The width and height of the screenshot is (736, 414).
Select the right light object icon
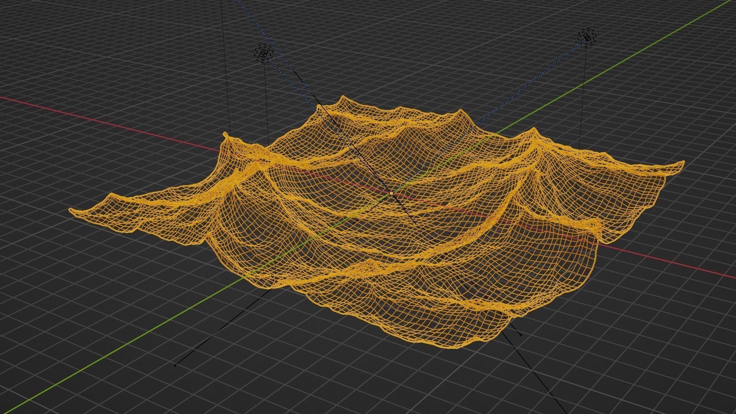point(587,38)
